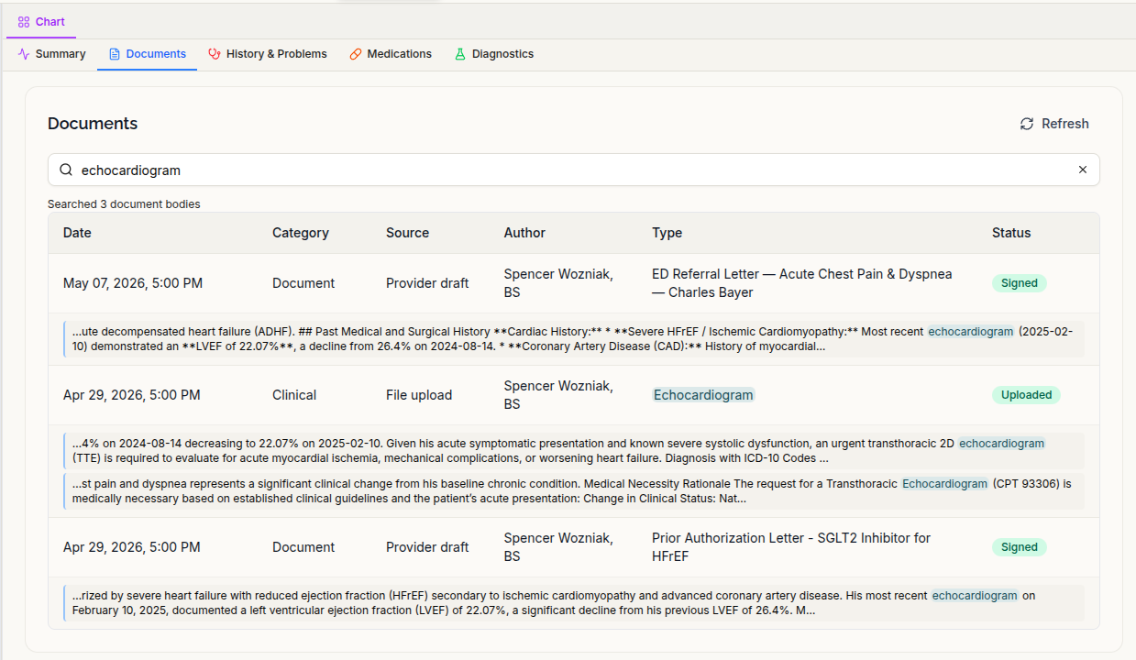Click the History & Problems stethoscope icon
This screenshot has height=660, width=1136.
click(215, 54)
